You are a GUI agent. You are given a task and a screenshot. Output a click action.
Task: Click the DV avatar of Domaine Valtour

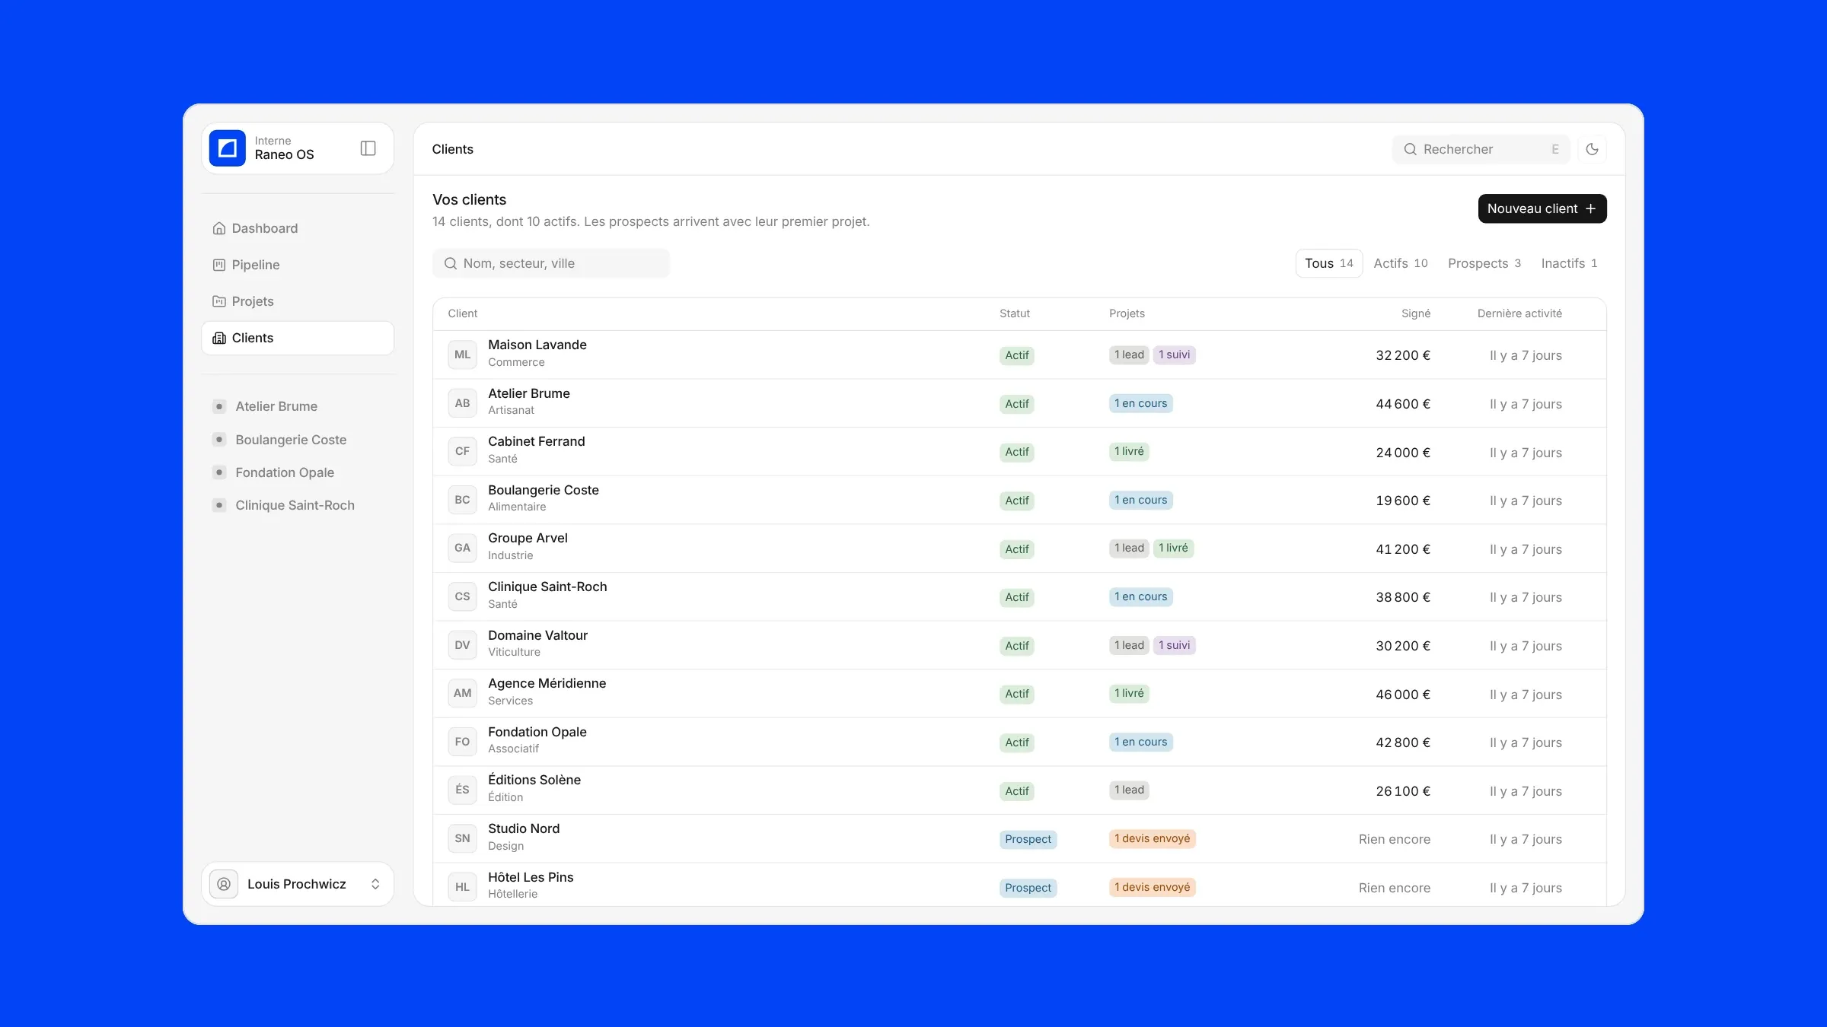pyautogui.click(x=462, y=645)
